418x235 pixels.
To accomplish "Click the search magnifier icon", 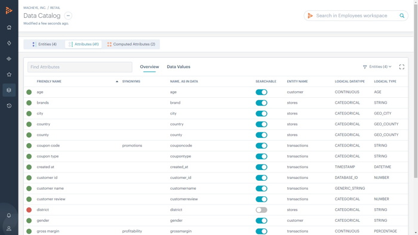I will point(402,16).
